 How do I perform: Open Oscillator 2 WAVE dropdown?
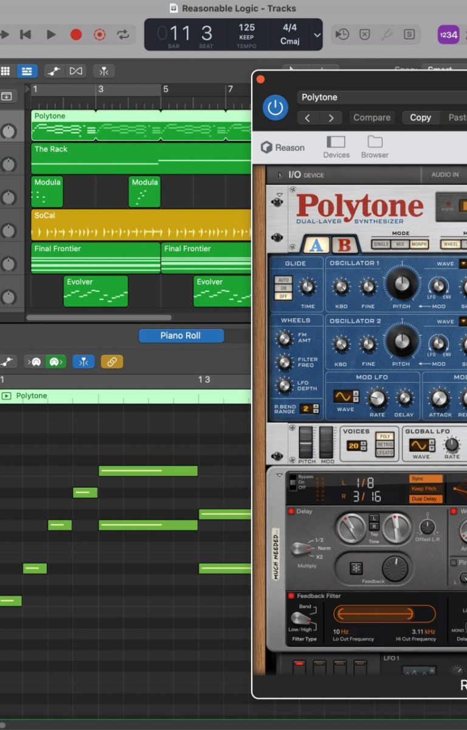(x=463, y=321)
